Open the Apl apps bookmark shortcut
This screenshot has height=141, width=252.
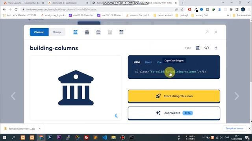point(7,15)
